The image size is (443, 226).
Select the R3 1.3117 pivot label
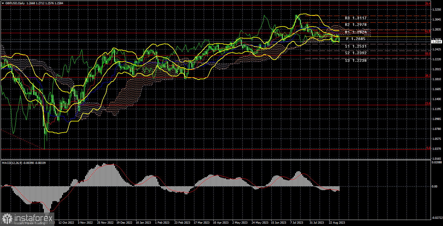coord(356,18)
